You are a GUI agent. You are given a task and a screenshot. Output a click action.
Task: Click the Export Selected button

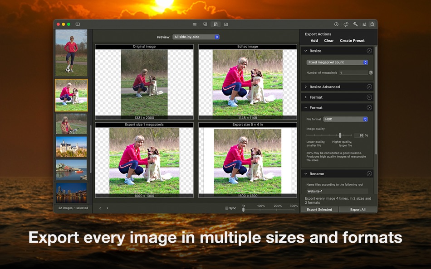pos(319,209)
